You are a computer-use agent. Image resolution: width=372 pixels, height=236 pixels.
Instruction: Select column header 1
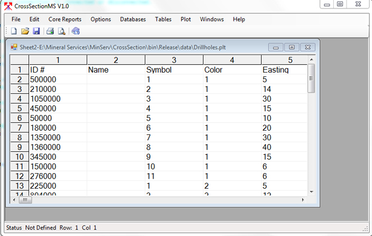tap(58, 60)
